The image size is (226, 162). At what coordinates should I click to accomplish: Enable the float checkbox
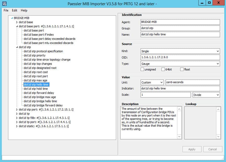coord(182,69)
